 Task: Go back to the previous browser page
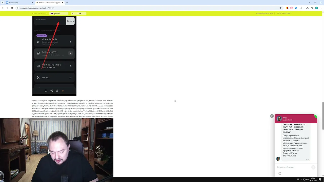pos(3,8)
